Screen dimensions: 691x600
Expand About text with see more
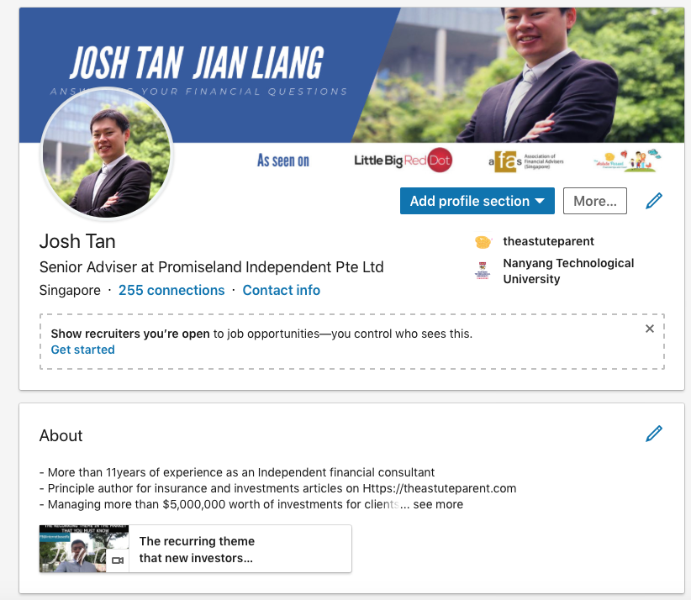point(438,504)
